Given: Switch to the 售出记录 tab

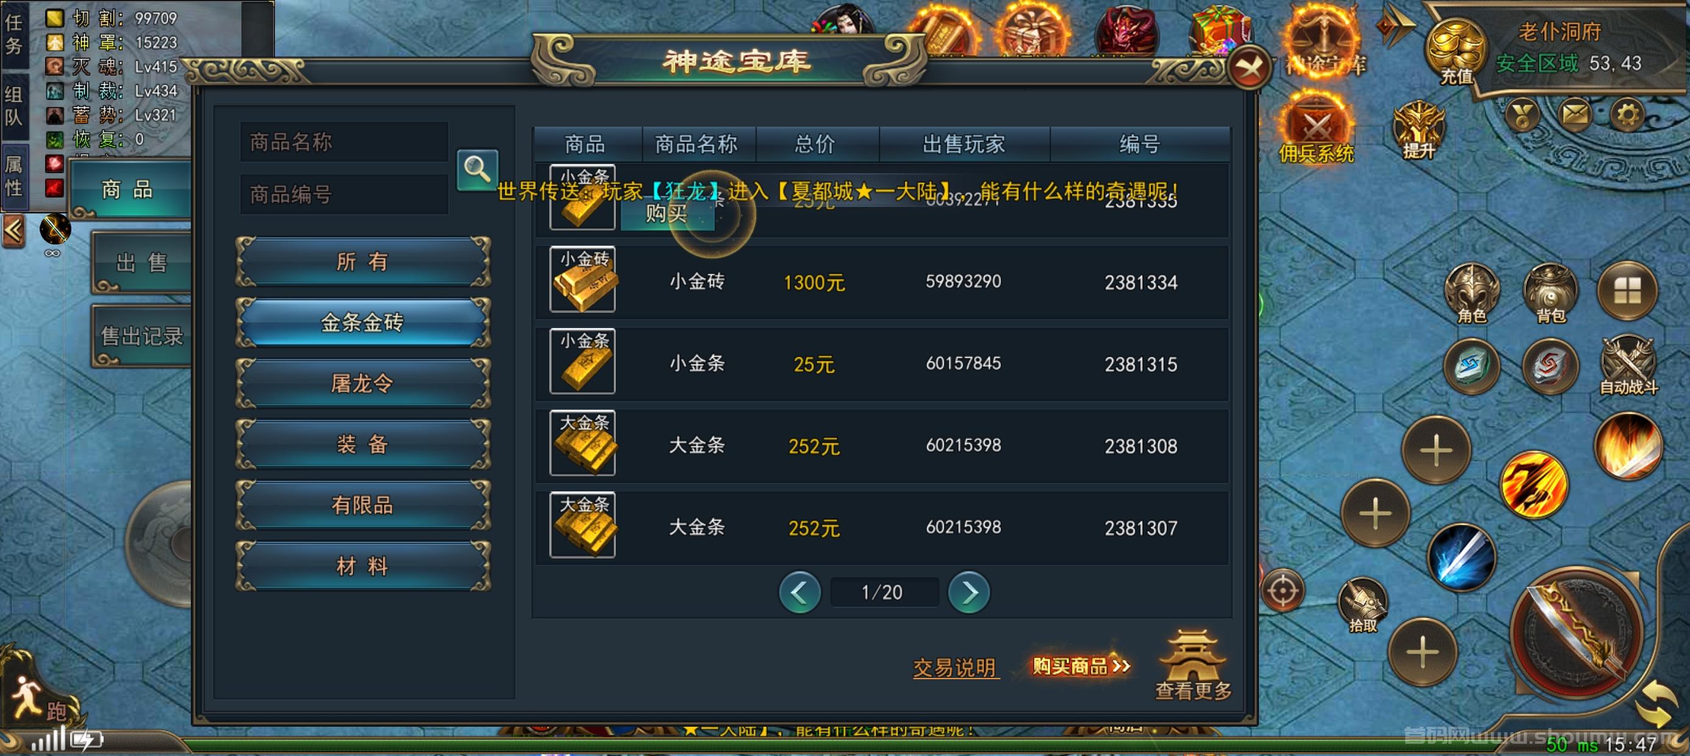Looking at the screenshot, I should [141, 336].
